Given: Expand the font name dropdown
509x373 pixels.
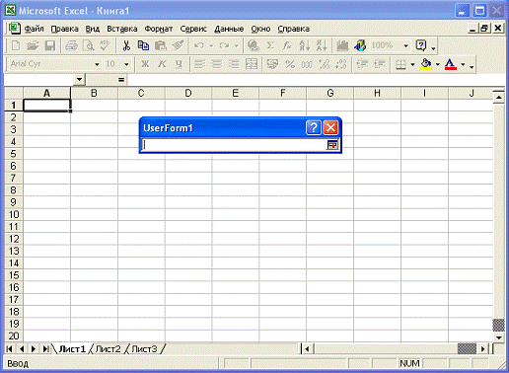Looking at the screenshot, I should [x=97, y=64].
